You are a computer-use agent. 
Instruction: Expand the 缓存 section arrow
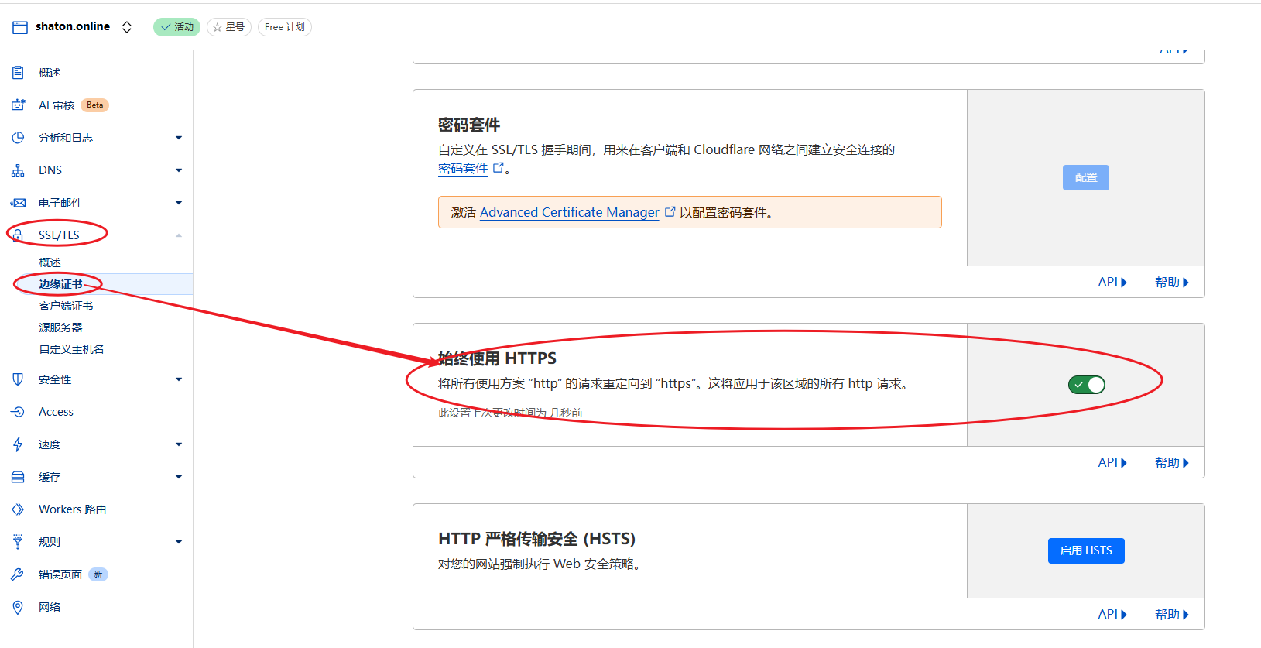[179, 477]
